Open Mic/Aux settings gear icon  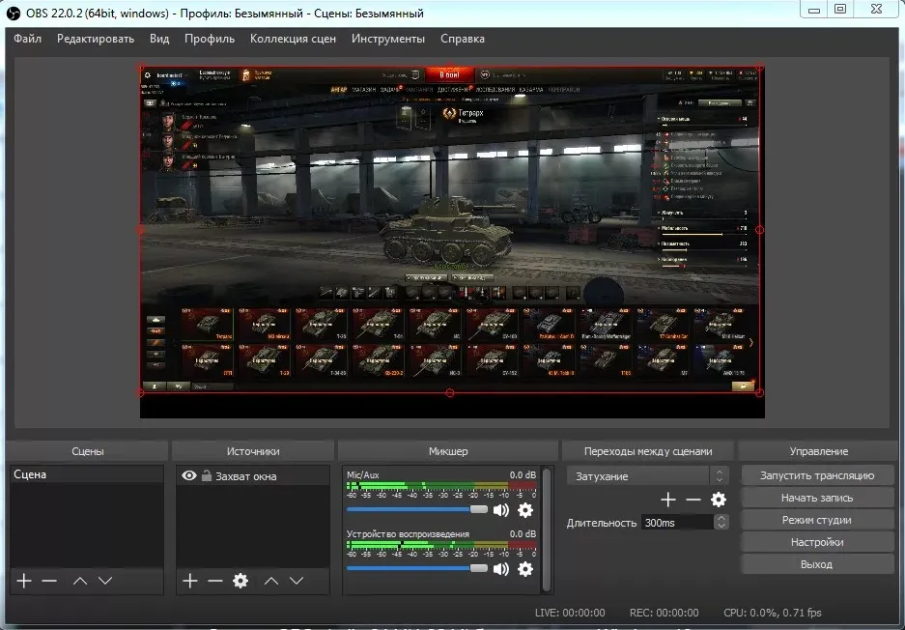coord(525,510)
